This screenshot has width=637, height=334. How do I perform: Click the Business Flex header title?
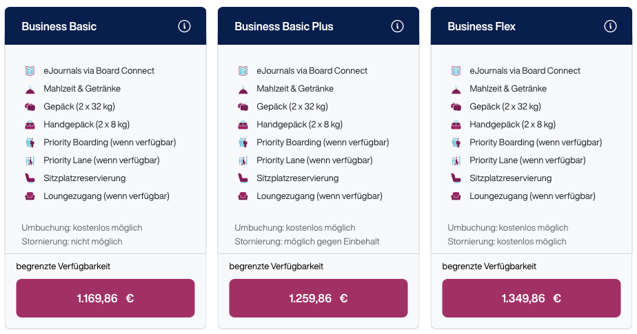click(x=481, y=27)
